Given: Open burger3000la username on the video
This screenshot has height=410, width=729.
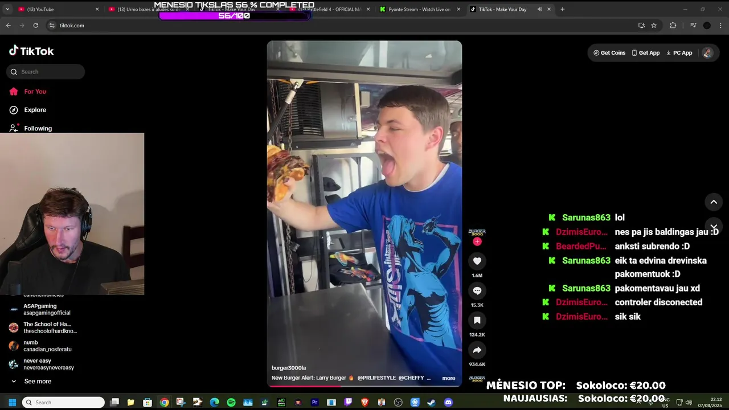Looking at the screenshot, I should pyautogui.click(x=289, y=368).
